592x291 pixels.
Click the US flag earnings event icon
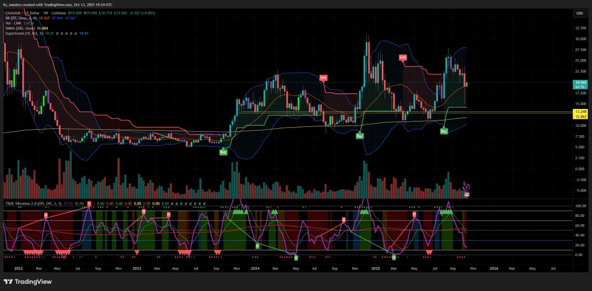point(467,194)
